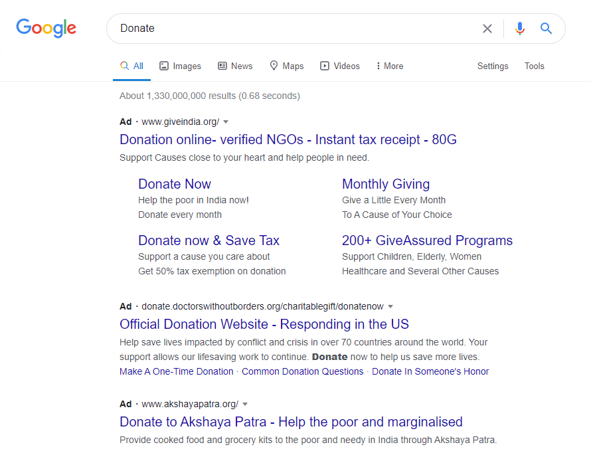
Task: Select the All results tab
Action: [x=131, y=66]
